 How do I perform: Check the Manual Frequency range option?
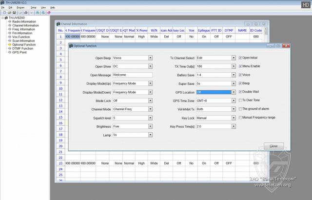(x=240, y=118)
